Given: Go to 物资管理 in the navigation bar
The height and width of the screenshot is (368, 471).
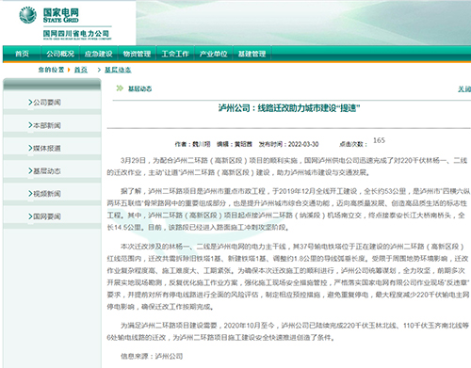Looking at the screenshot, I should (x=137, y=54).
